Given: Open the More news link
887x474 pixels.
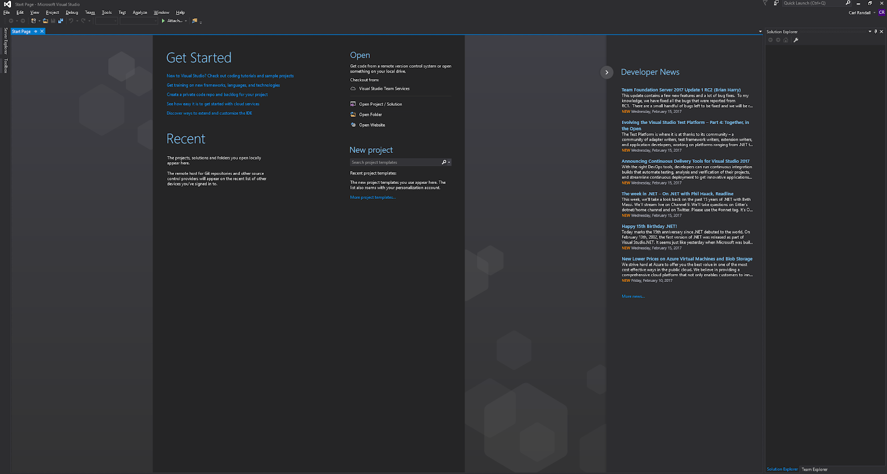Looking at the screenshot, I should [x=633, y=296].
